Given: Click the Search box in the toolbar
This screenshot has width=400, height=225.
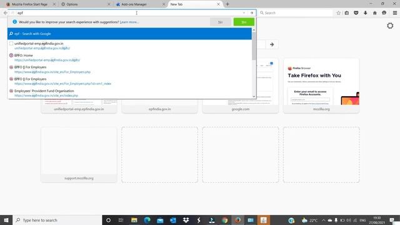Looking at the screenshot, I should (296, 12).
